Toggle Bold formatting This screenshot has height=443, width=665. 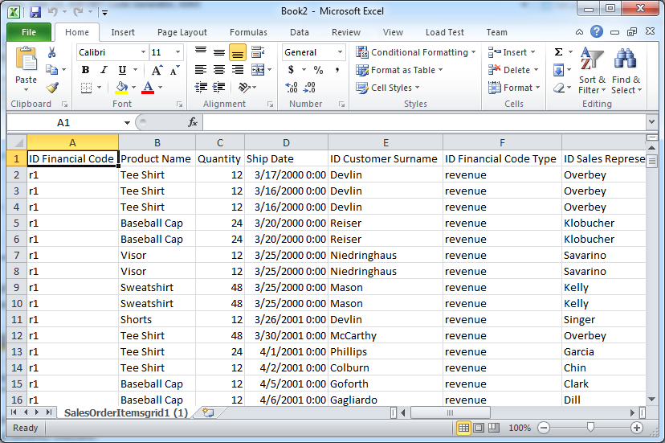click(85, 70)
